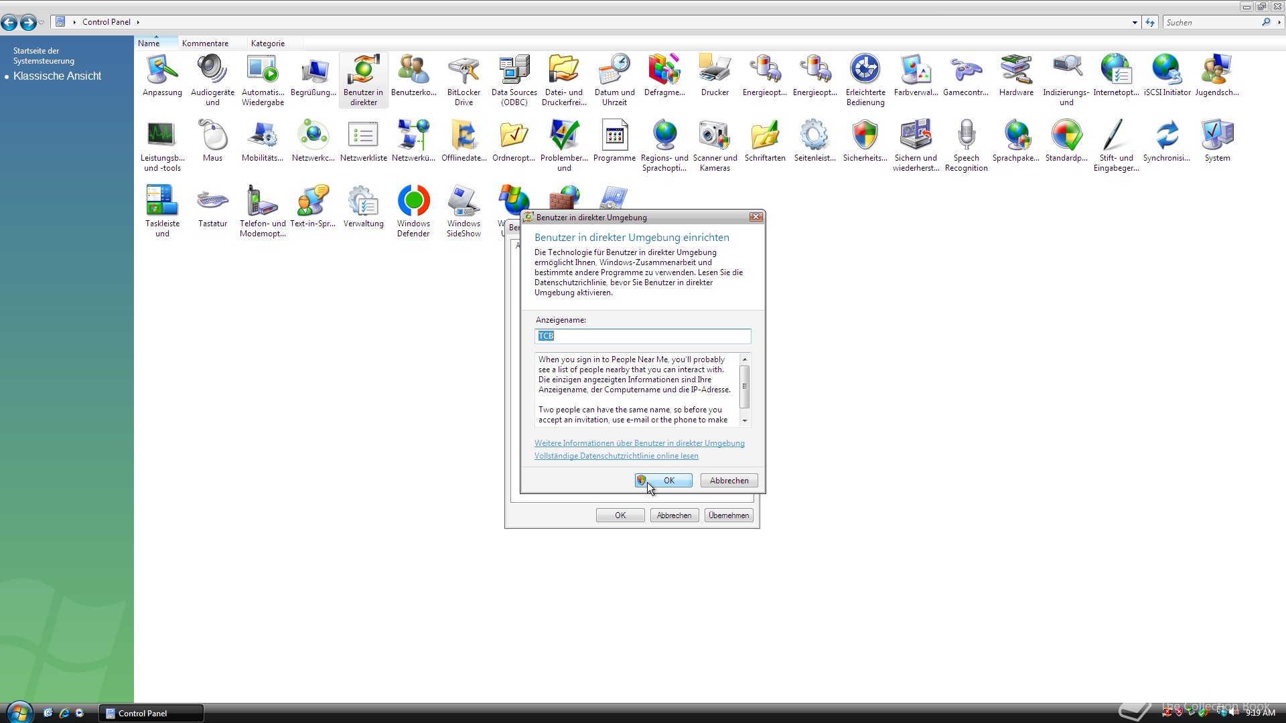The width and height of the screenshot is (1286, 723).
Task: Open Data Sources (ODBC) icon
Action: click(514, 80)
